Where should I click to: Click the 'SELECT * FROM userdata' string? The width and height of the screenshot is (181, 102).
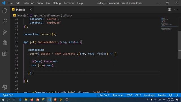pyautogui.click(x=58, y=54)
